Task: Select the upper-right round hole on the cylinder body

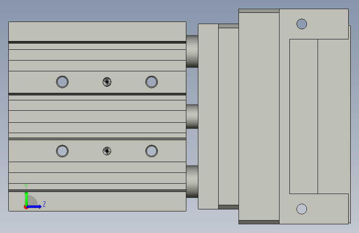Action: point(152,82)
